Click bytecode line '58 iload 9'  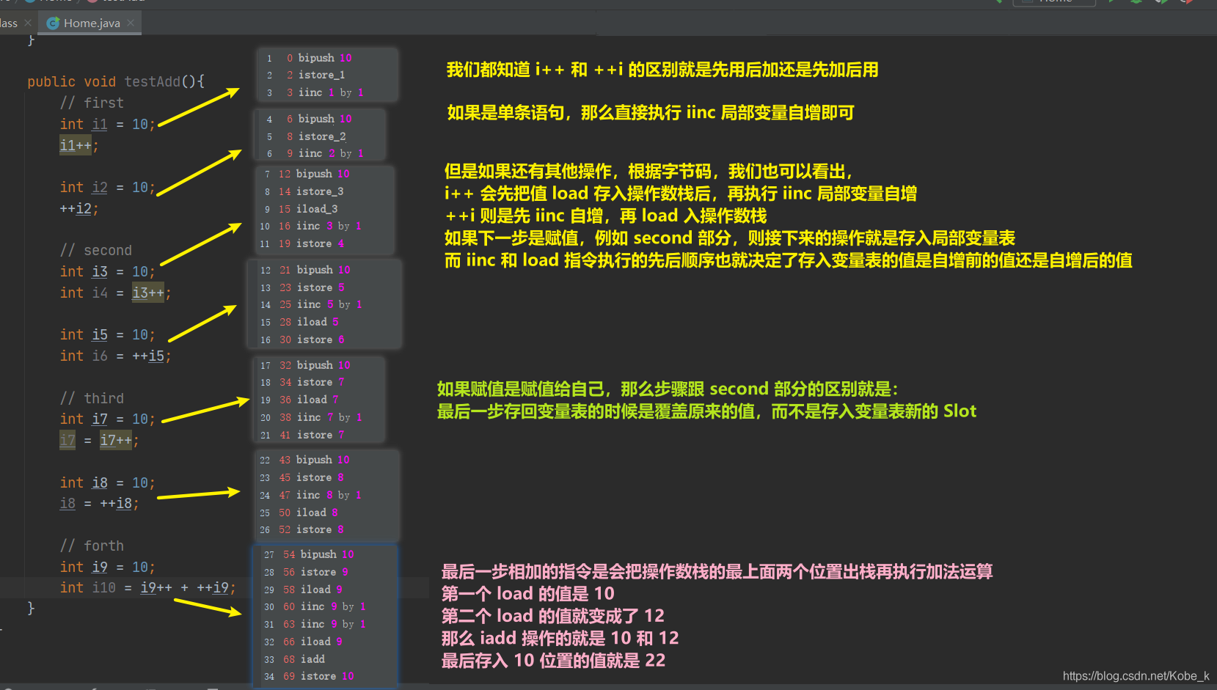[313, 590]
